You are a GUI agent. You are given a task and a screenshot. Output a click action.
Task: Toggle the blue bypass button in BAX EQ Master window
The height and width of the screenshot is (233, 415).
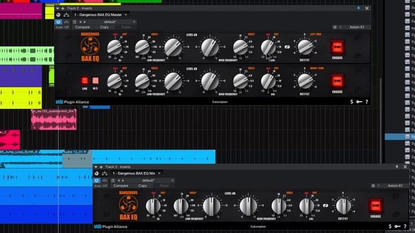tap(58, 22)
